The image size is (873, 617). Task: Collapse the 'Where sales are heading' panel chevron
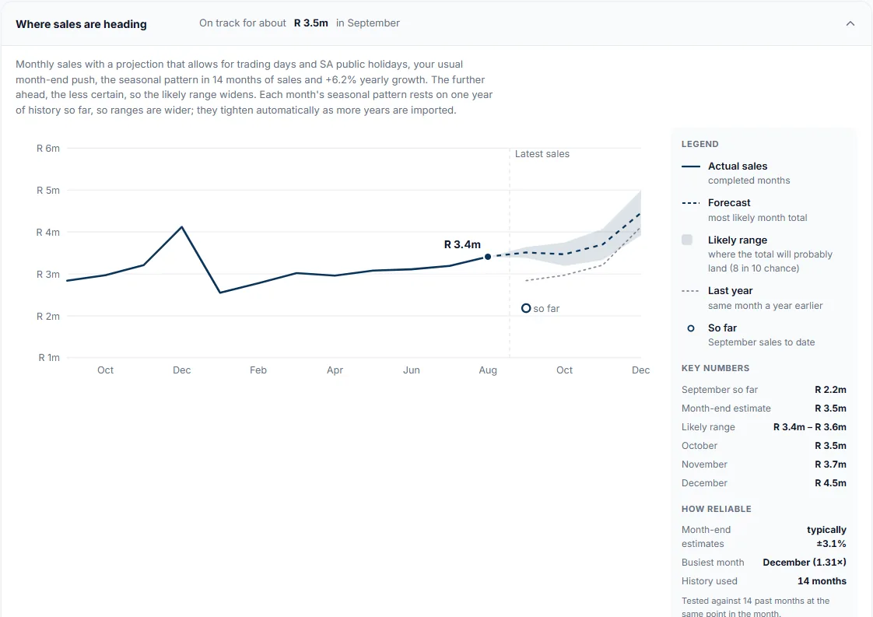click(850, 23)
